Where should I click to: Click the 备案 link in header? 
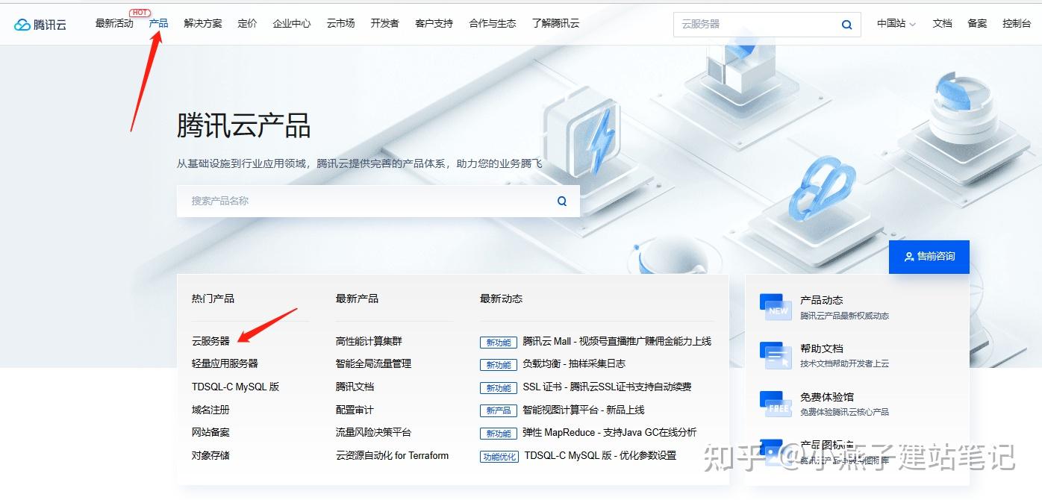(x=977, y=23)
